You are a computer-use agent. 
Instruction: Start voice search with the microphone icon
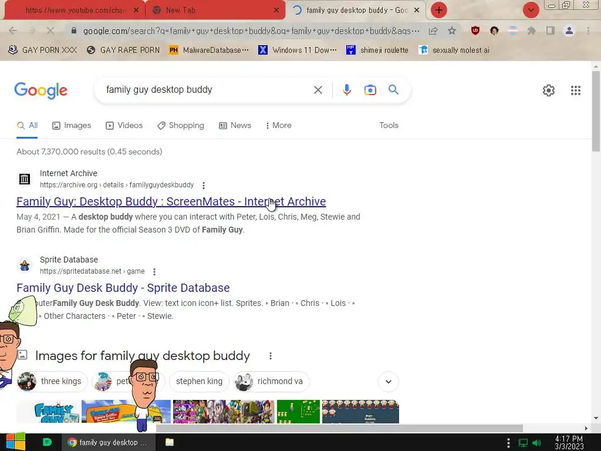346,90
